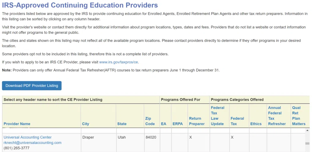Click the EA column header
The width and height of the screenshot is (312, 152).
[x=164, y=124]
